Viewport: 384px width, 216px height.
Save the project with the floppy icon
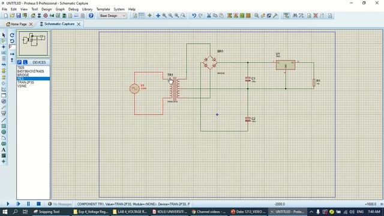[x=19, y=16]
